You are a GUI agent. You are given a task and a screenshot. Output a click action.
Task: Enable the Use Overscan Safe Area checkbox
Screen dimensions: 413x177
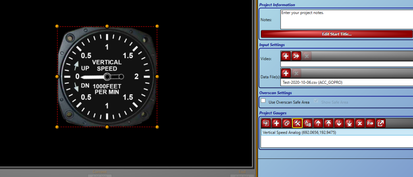click(x=263, y=101)
